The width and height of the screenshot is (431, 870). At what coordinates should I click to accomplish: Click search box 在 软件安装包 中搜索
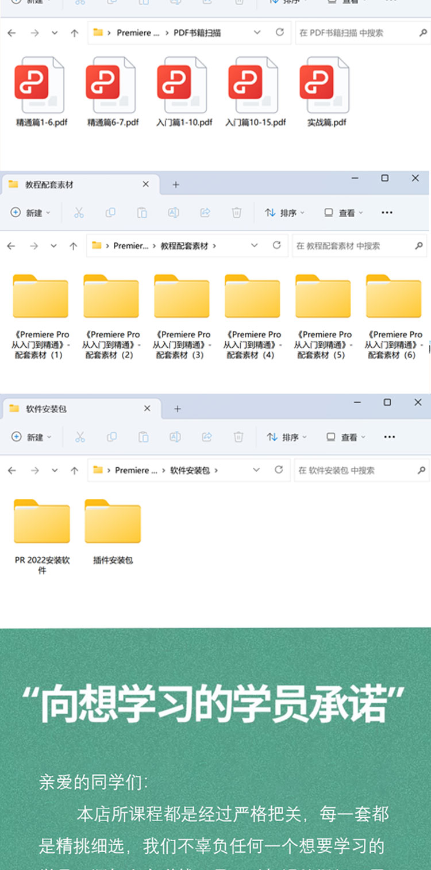(x=361, y=470)
